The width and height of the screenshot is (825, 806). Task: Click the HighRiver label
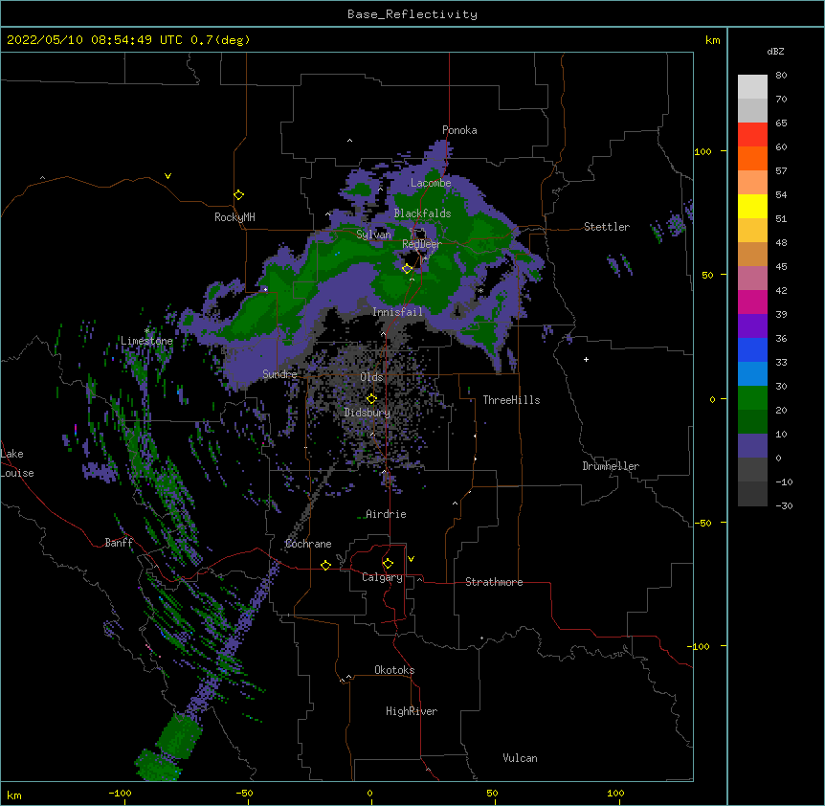412,711
